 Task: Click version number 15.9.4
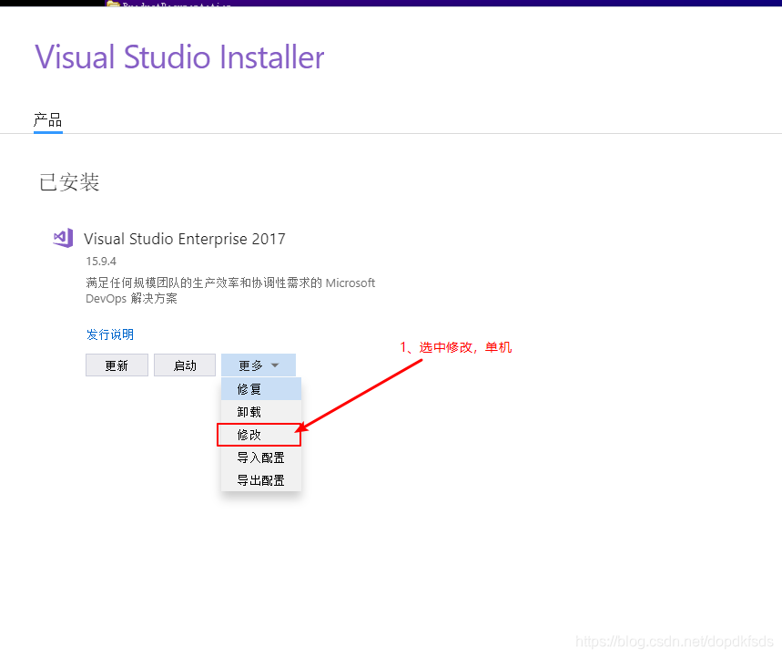[101, 261]
